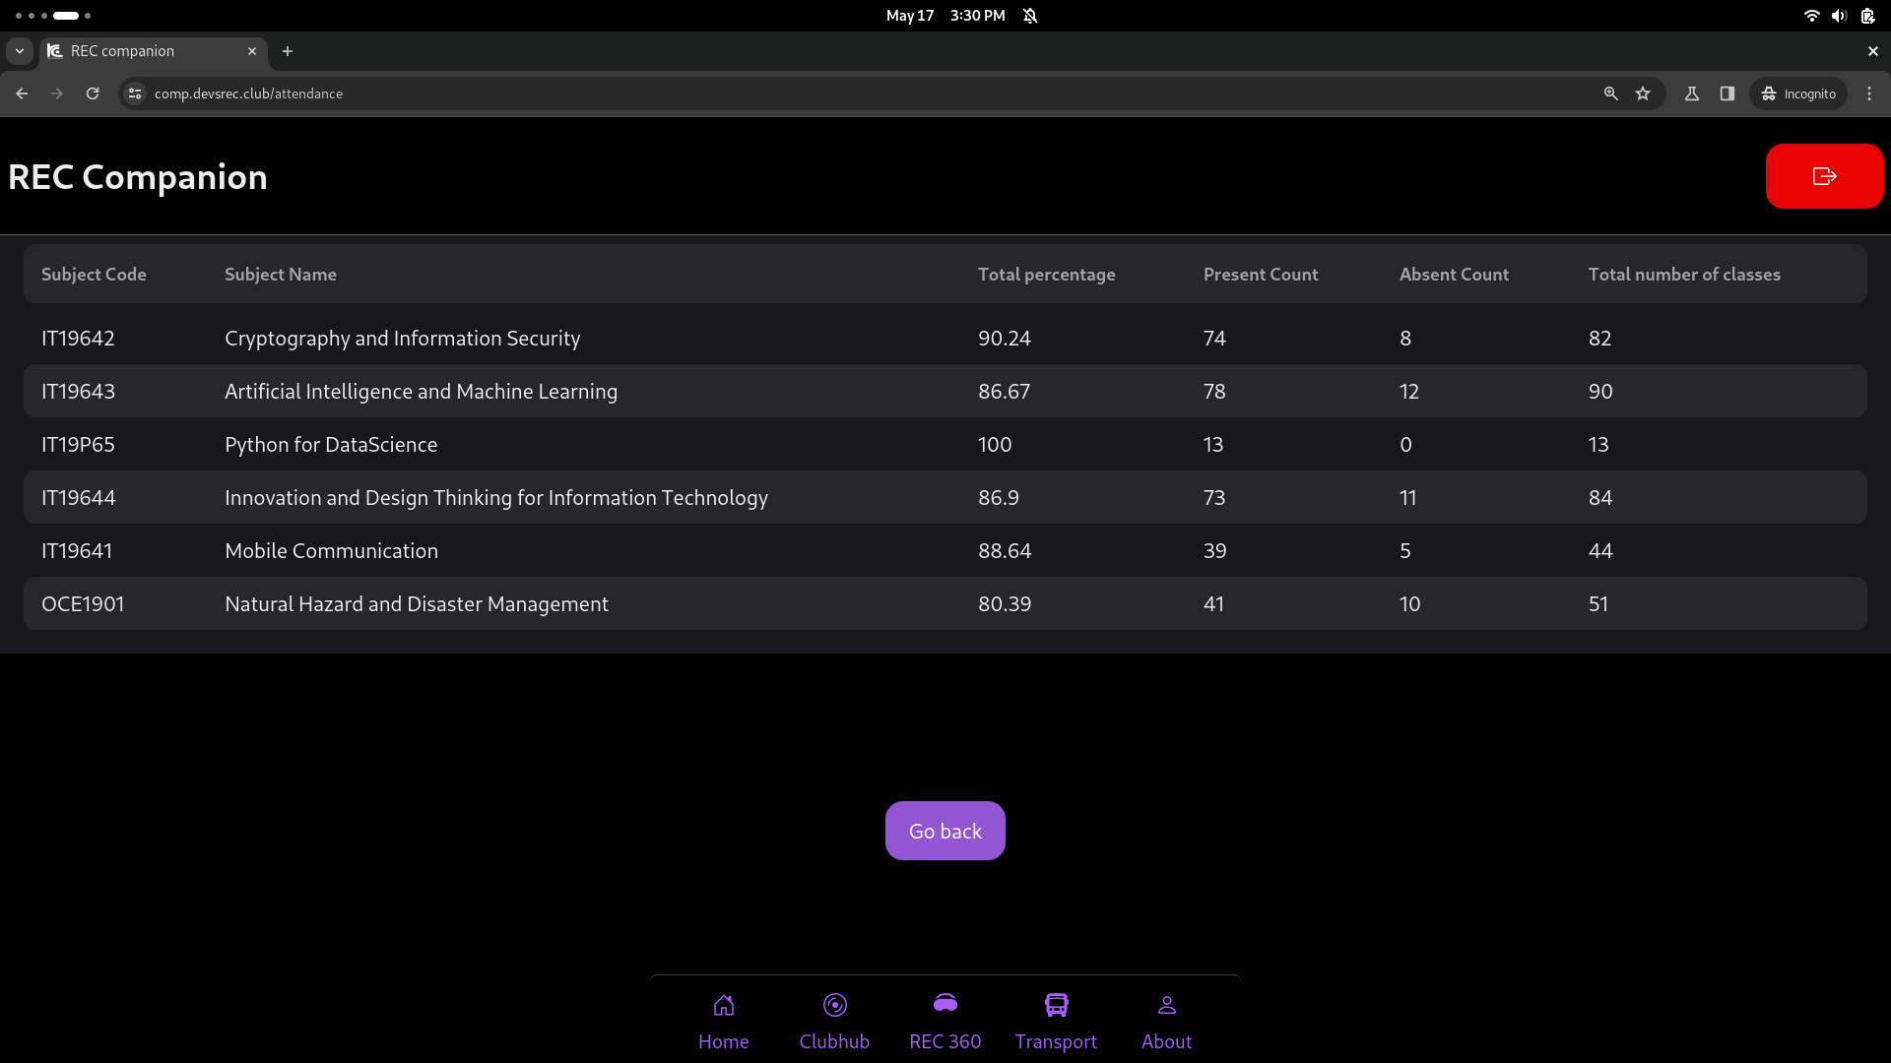Image resolution: width=1891 pixels, height=1063 pixels.
Task: Click the browser forward arrow
Action: pyautogui.click(x=57, y=94)
